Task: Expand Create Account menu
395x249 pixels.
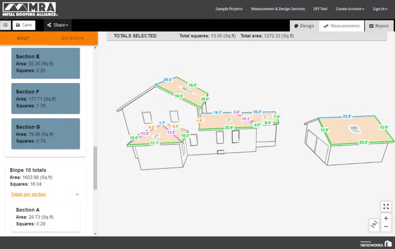Action: click(350, 9)
